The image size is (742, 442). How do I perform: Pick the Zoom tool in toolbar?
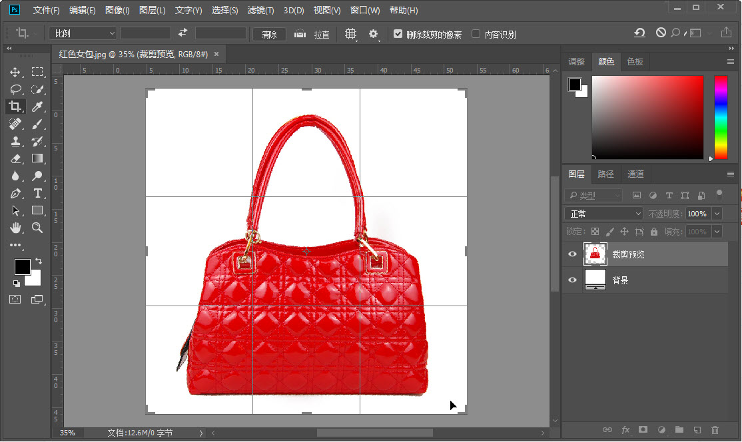pos(37,228)
